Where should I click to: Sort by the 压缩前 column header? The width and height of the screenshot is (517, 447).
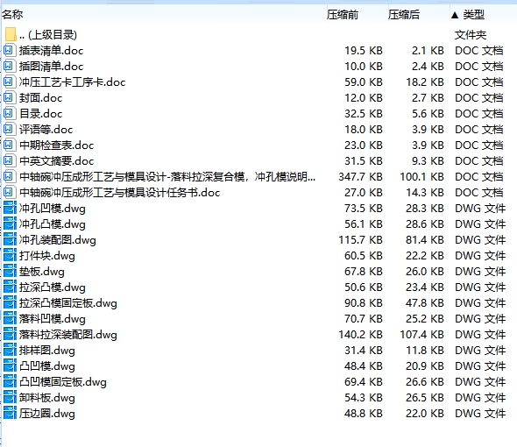tap(343, 15)
